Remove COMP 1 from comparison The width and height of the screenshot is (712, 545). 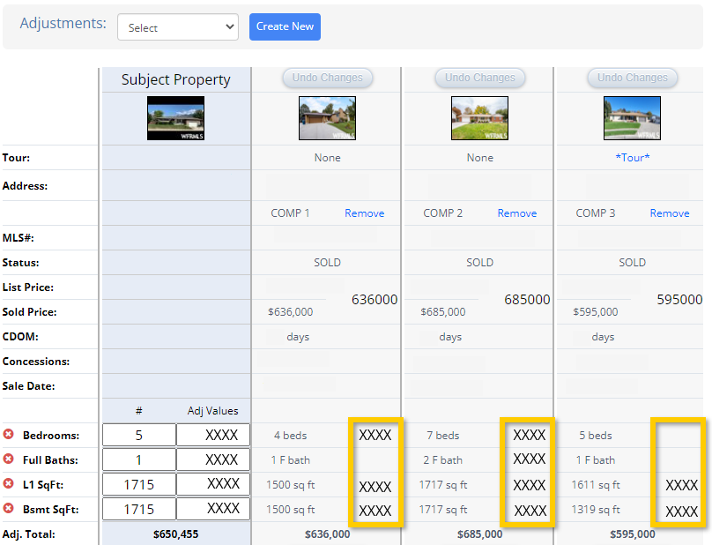pos(364,213)
